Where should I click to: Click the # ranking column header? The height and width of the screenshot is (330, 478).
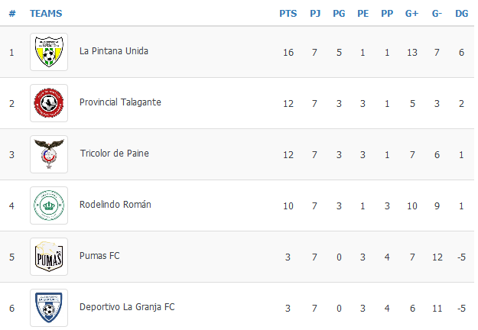[12, 14]
